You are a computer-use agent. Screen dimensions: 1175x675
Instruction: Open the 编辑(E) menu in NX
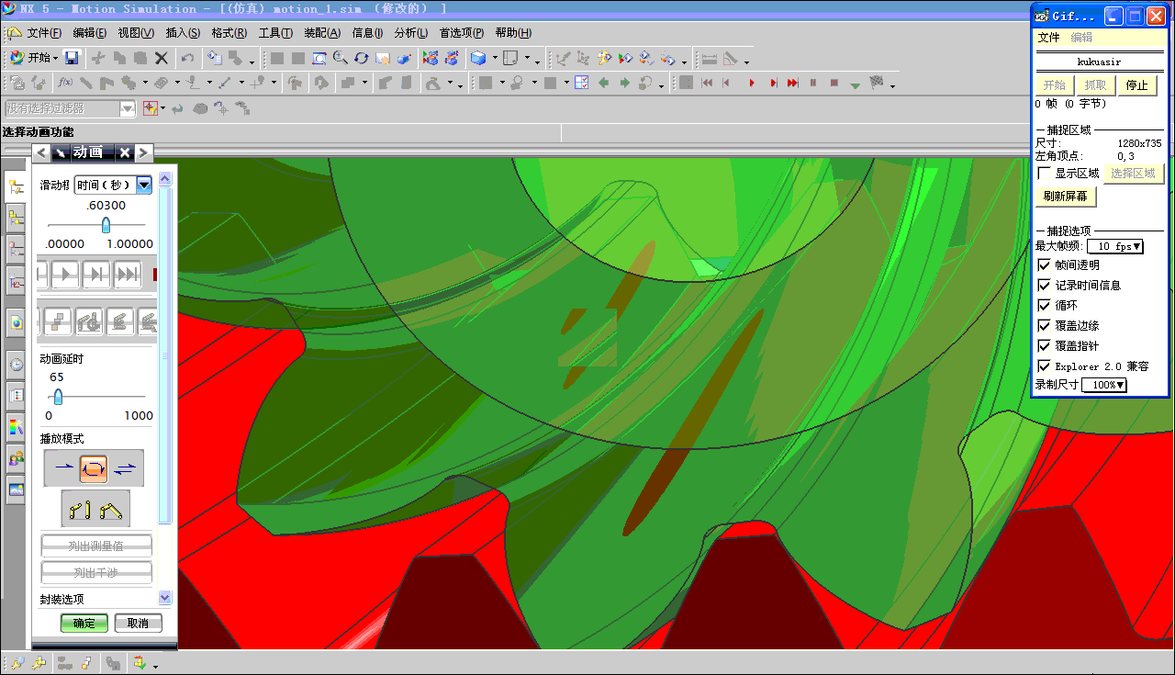(90, 33)
